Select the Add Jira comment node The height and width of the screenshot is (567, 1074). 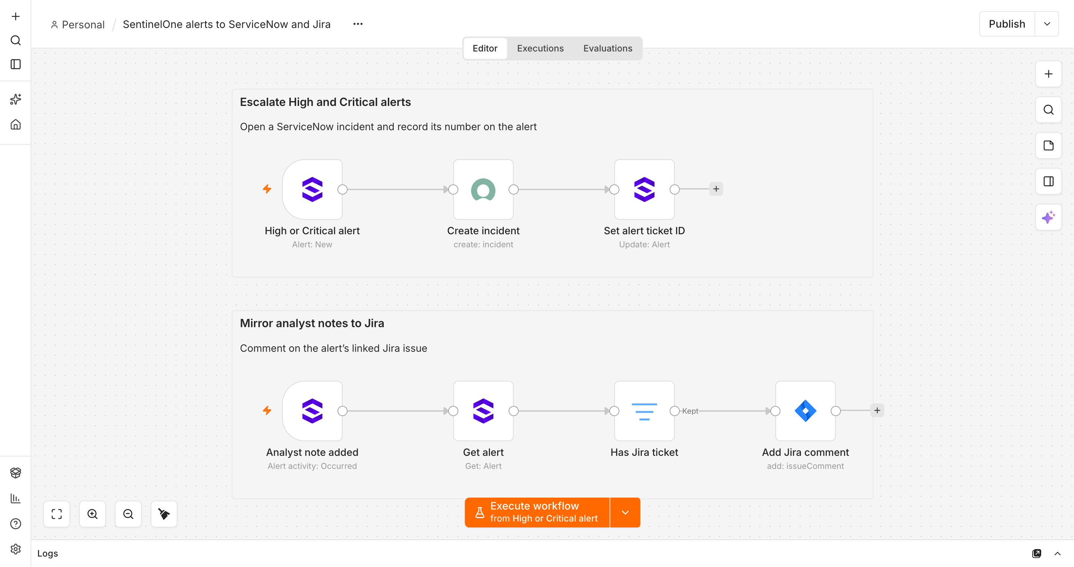pyautogui.click(x=805, y=411)
